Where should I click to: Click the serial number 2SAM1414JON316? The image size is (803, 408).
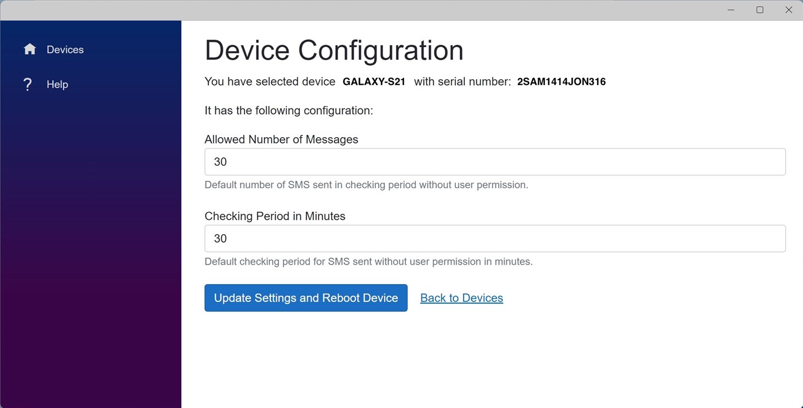pos(561,81)
